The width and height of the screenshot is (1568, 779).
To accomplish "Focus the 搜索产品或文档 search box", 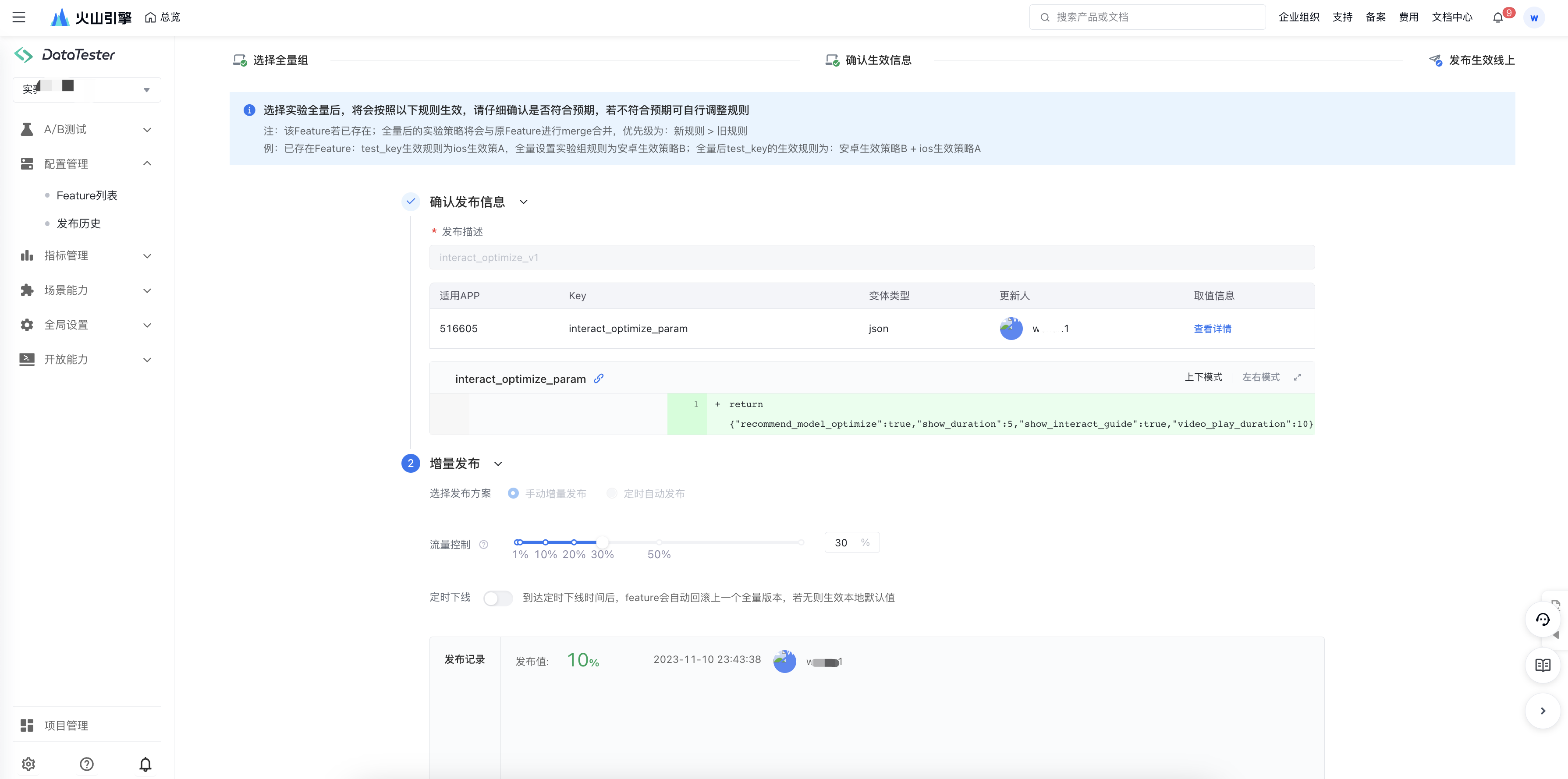I will coord(1147,17).
